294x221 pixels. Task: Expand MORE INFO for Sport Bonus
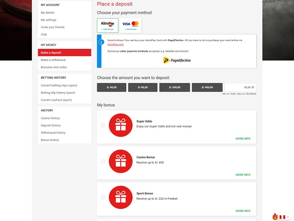click(x=243, y=211)
